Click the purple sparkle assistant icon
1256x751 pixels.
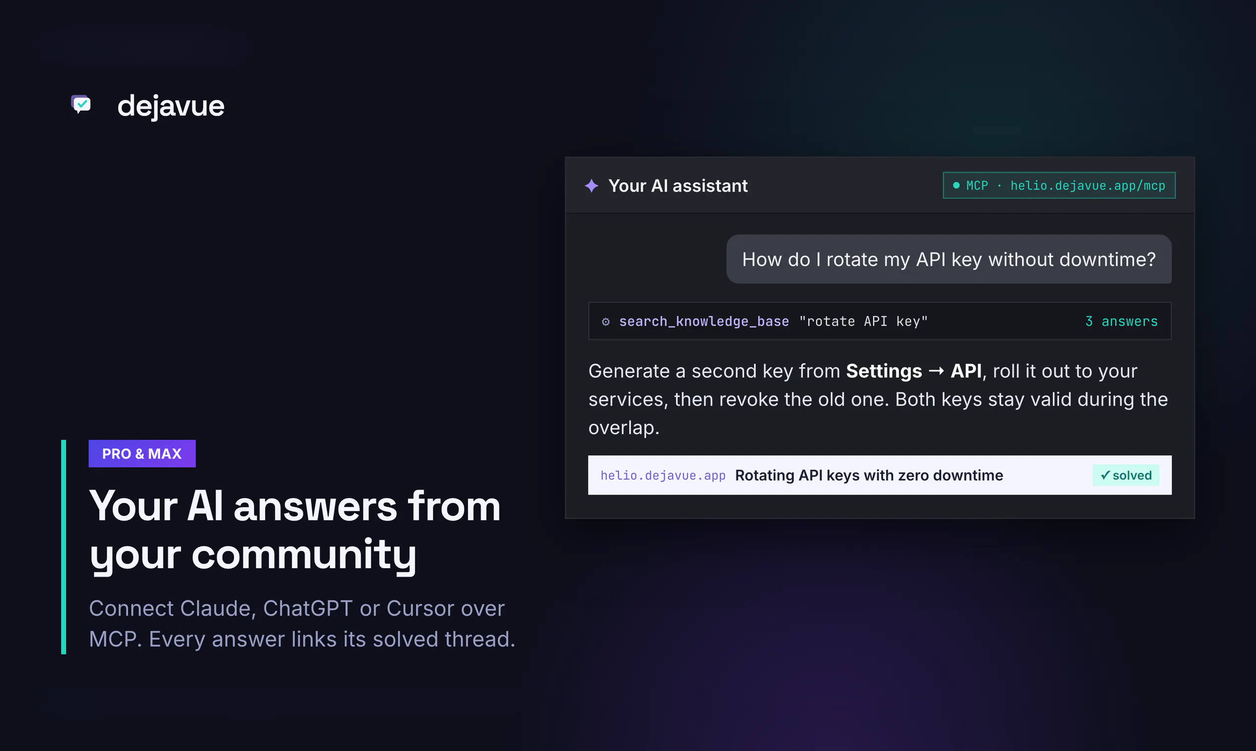pos(591,186)
